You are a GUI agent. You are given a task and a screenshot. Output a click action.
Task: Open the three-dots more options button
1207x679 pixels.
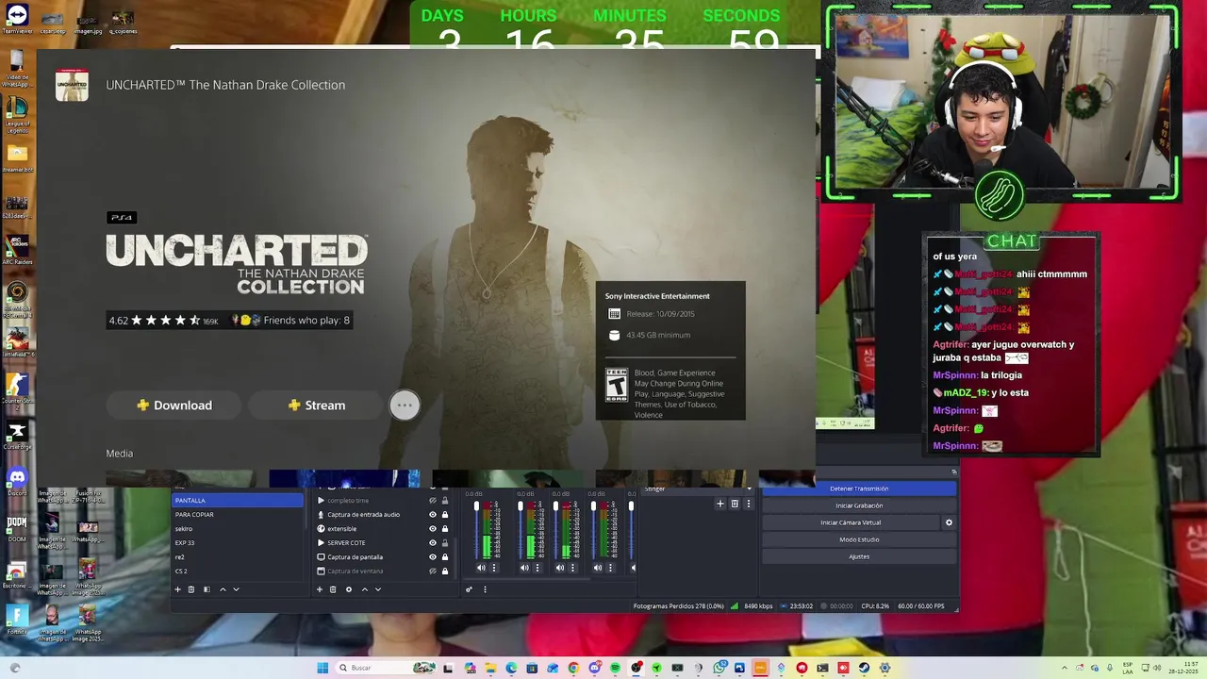tap(405, 405)
